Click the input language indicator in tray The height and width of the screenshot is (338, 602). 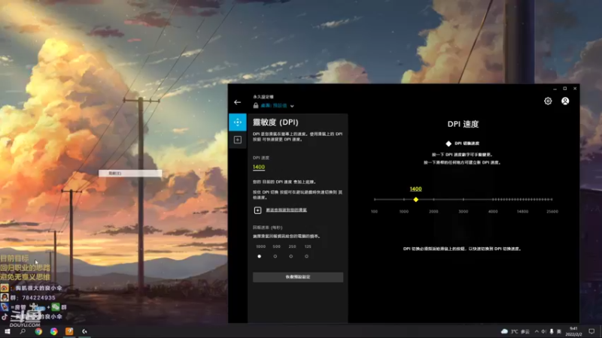[559, 331]
